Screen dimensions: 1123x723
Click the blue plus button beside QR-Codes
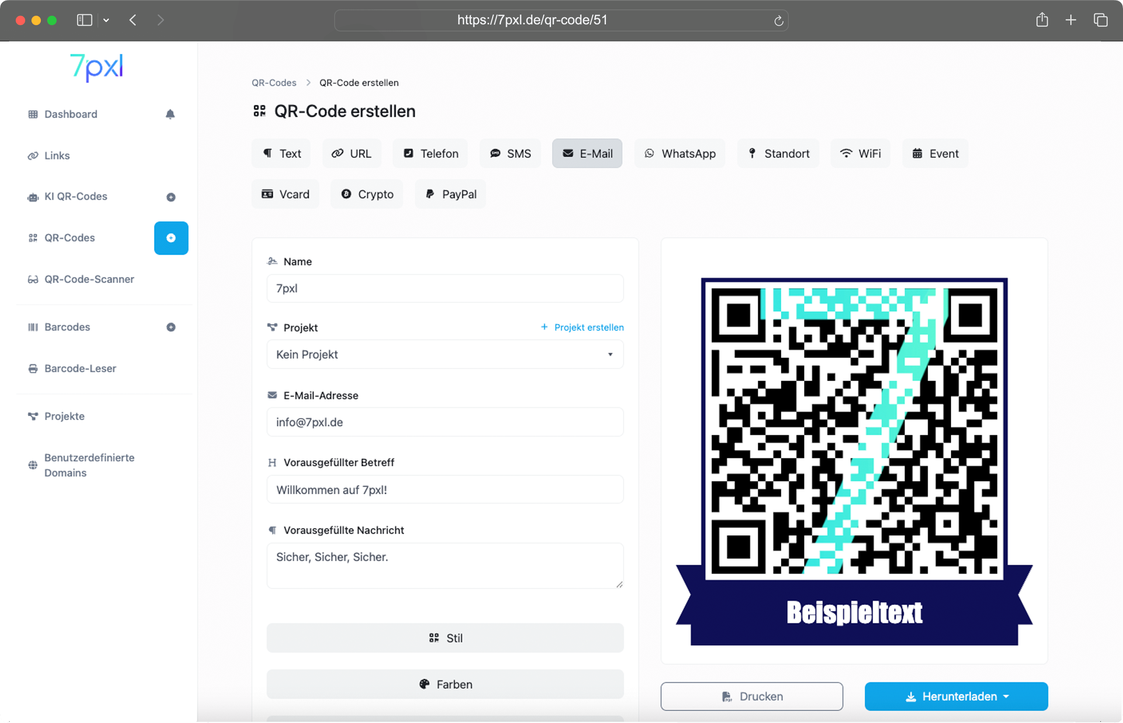(171, 238)
